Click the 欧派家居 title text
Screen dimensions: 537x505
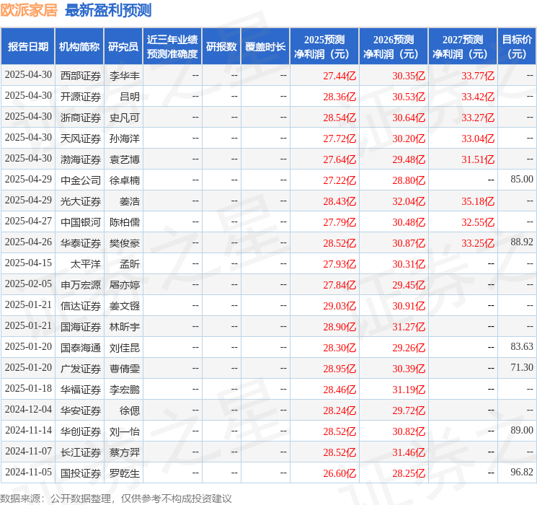tap(29, 10)
